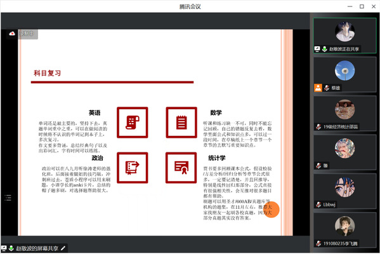The image size is (380, 254).
Task: Click the recording status label
Action: pos(27,34)
